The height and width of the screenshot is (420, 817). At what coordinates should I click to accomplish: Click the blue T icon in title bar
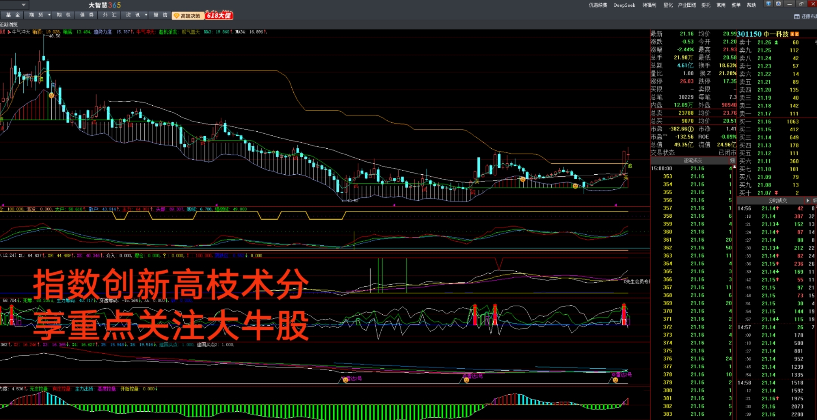[768, 4]
